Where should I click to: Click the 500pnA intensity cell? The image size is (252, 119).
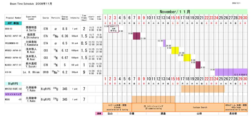click(x=75, y=36)
